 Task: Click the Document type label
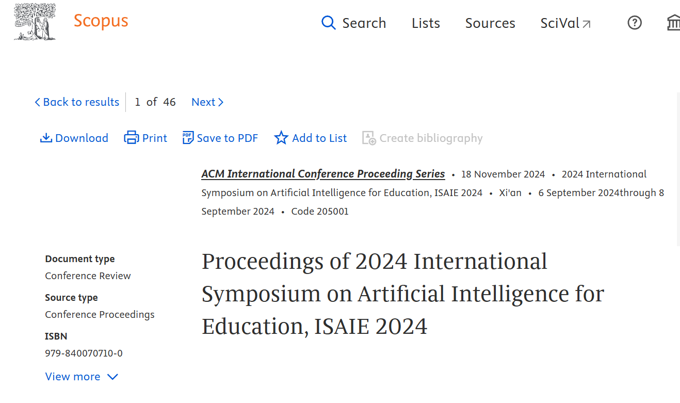click(x=80, y=259)
